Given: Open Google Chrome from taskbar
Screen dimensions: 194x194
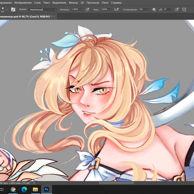Looking at the screenshot, I should point(13,189).
